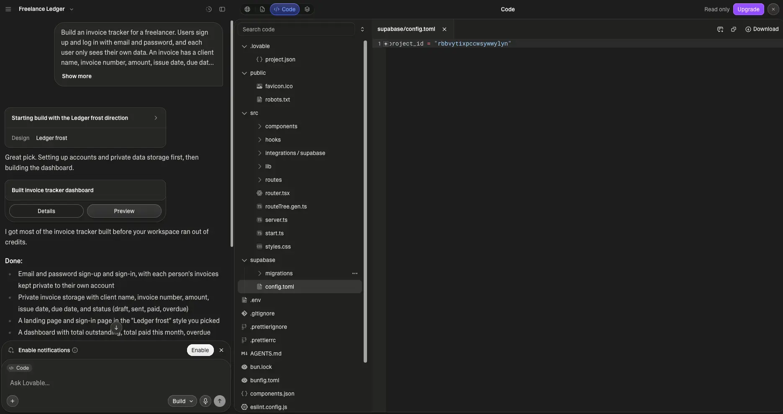This screenshot has height=414, width=783.
Task: Open the hamburger menu next to Freelance Ledger
Action: [x=8, y=9]
